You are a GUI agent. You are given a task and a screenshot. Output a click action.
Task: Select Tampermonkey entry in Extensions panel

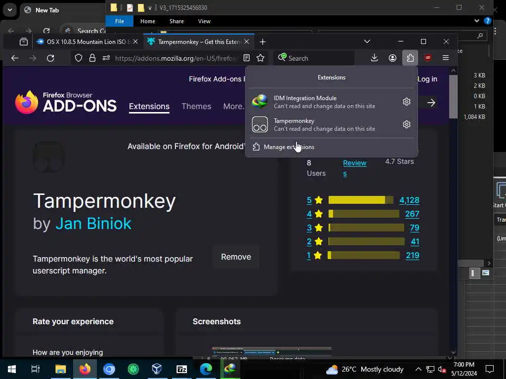click(324, 124)
